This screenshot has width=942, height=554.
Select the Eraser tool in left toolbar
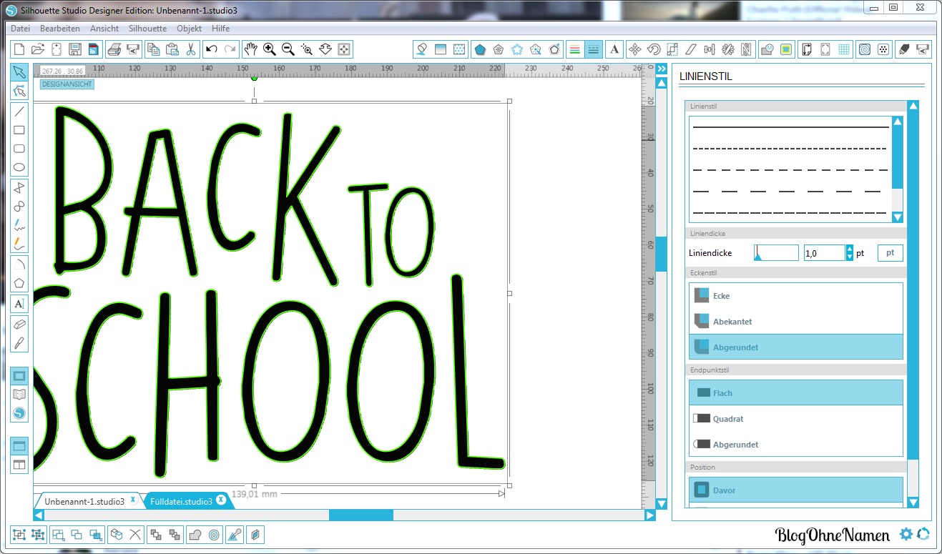(x=20, y=324)
